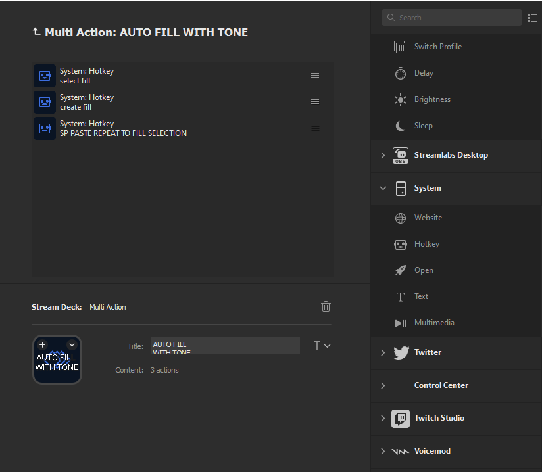
Task: Click the list view icon beside the search bar
Action: (x=533, y=18)
